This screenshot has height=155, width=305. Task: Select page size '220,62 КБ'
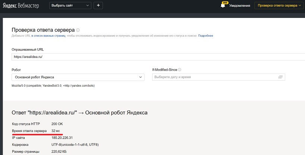click(x=59, y=152)
